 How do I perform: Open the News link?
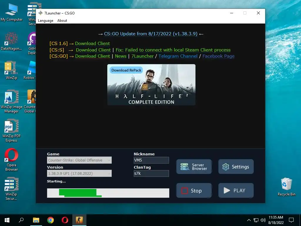tap(121, 56)
